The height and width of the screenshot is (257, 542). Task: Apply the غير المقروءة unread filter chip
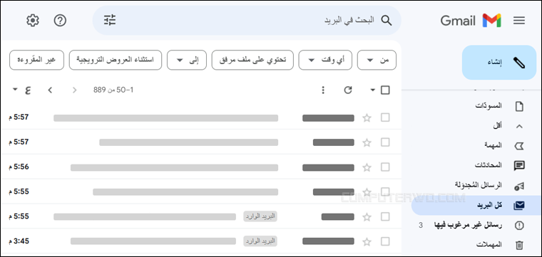36,60
